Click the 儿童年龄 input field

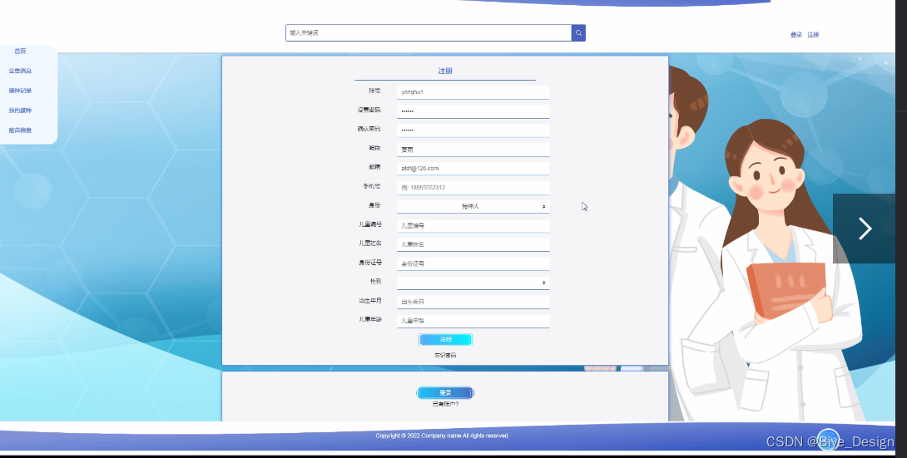tap(473, 321)
